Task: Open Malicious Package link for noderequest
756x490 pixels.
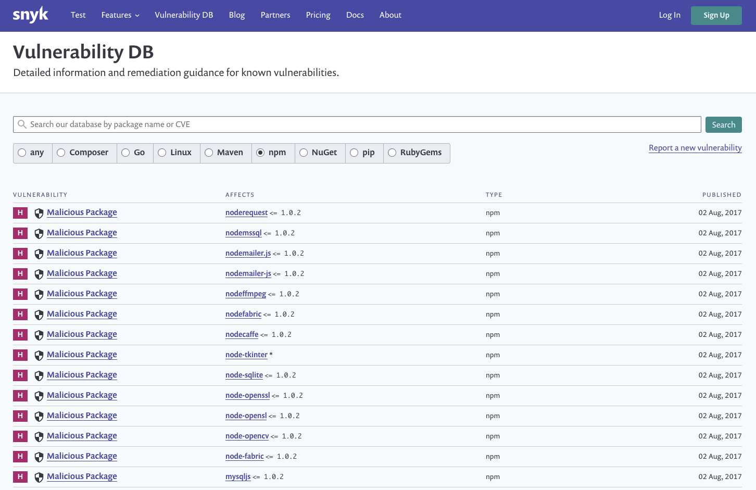Action: (x=82, y=212)
